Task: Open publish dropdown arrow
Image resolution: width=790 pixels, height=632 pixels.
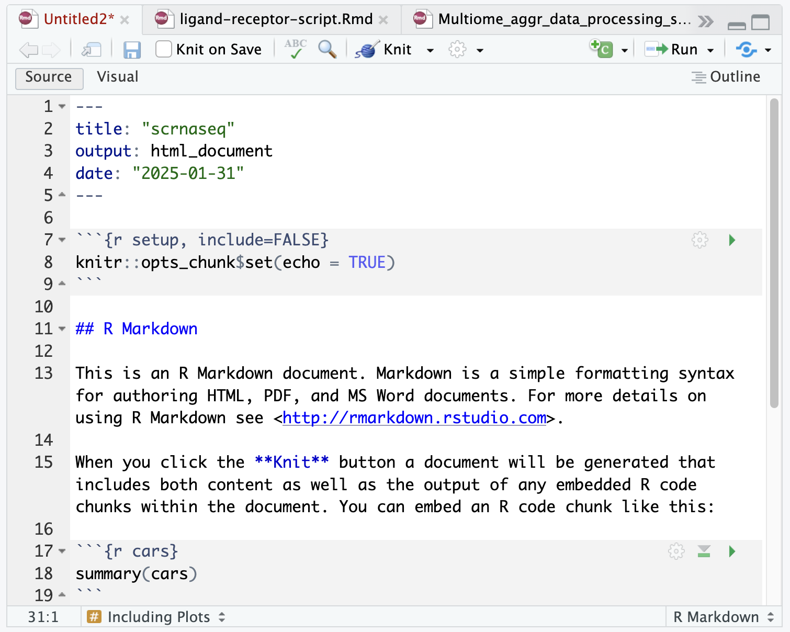Action: coord(768,51)
